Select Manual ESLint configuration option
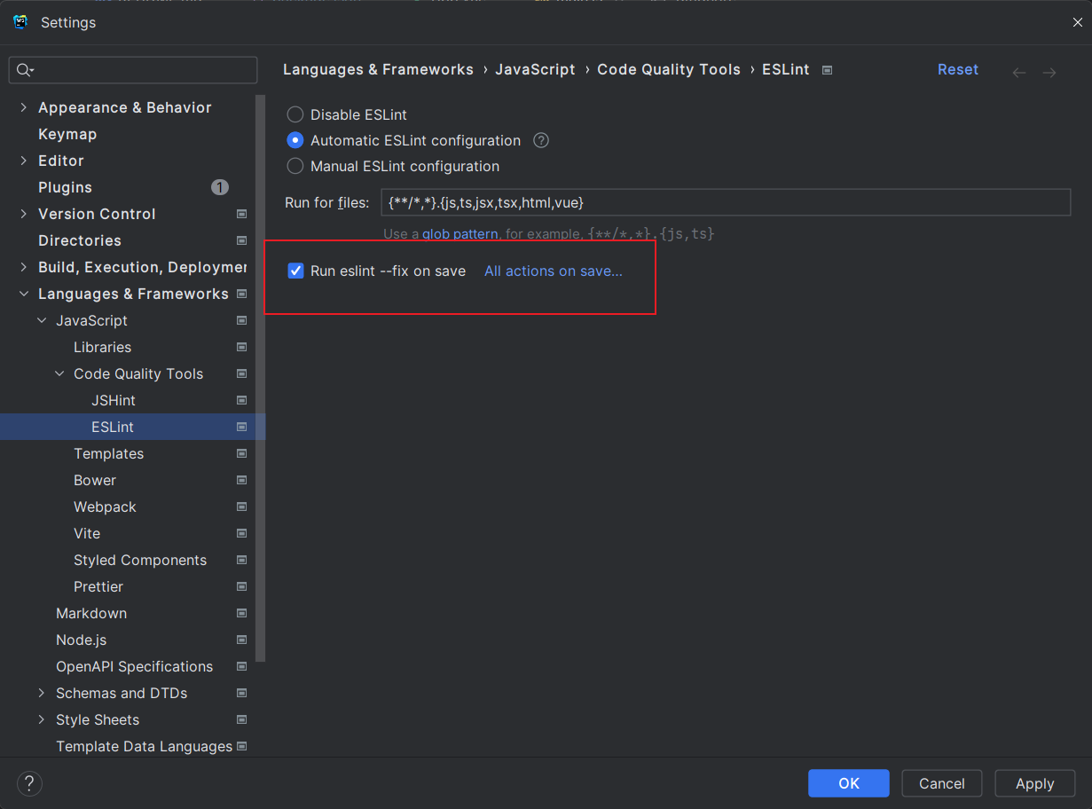The height and width of the screenshot is (809, 1092). [295, 166]
